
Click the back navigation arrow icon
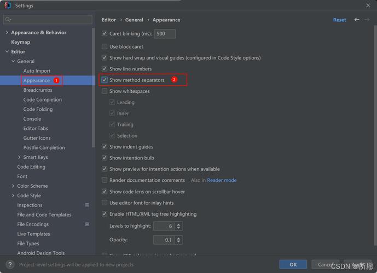click(357, 20)
